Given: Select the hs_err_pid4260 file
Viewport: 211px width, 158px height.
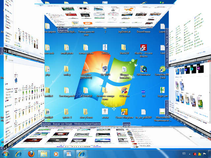Looking at the screenshot, I should [x=143, y=114].
